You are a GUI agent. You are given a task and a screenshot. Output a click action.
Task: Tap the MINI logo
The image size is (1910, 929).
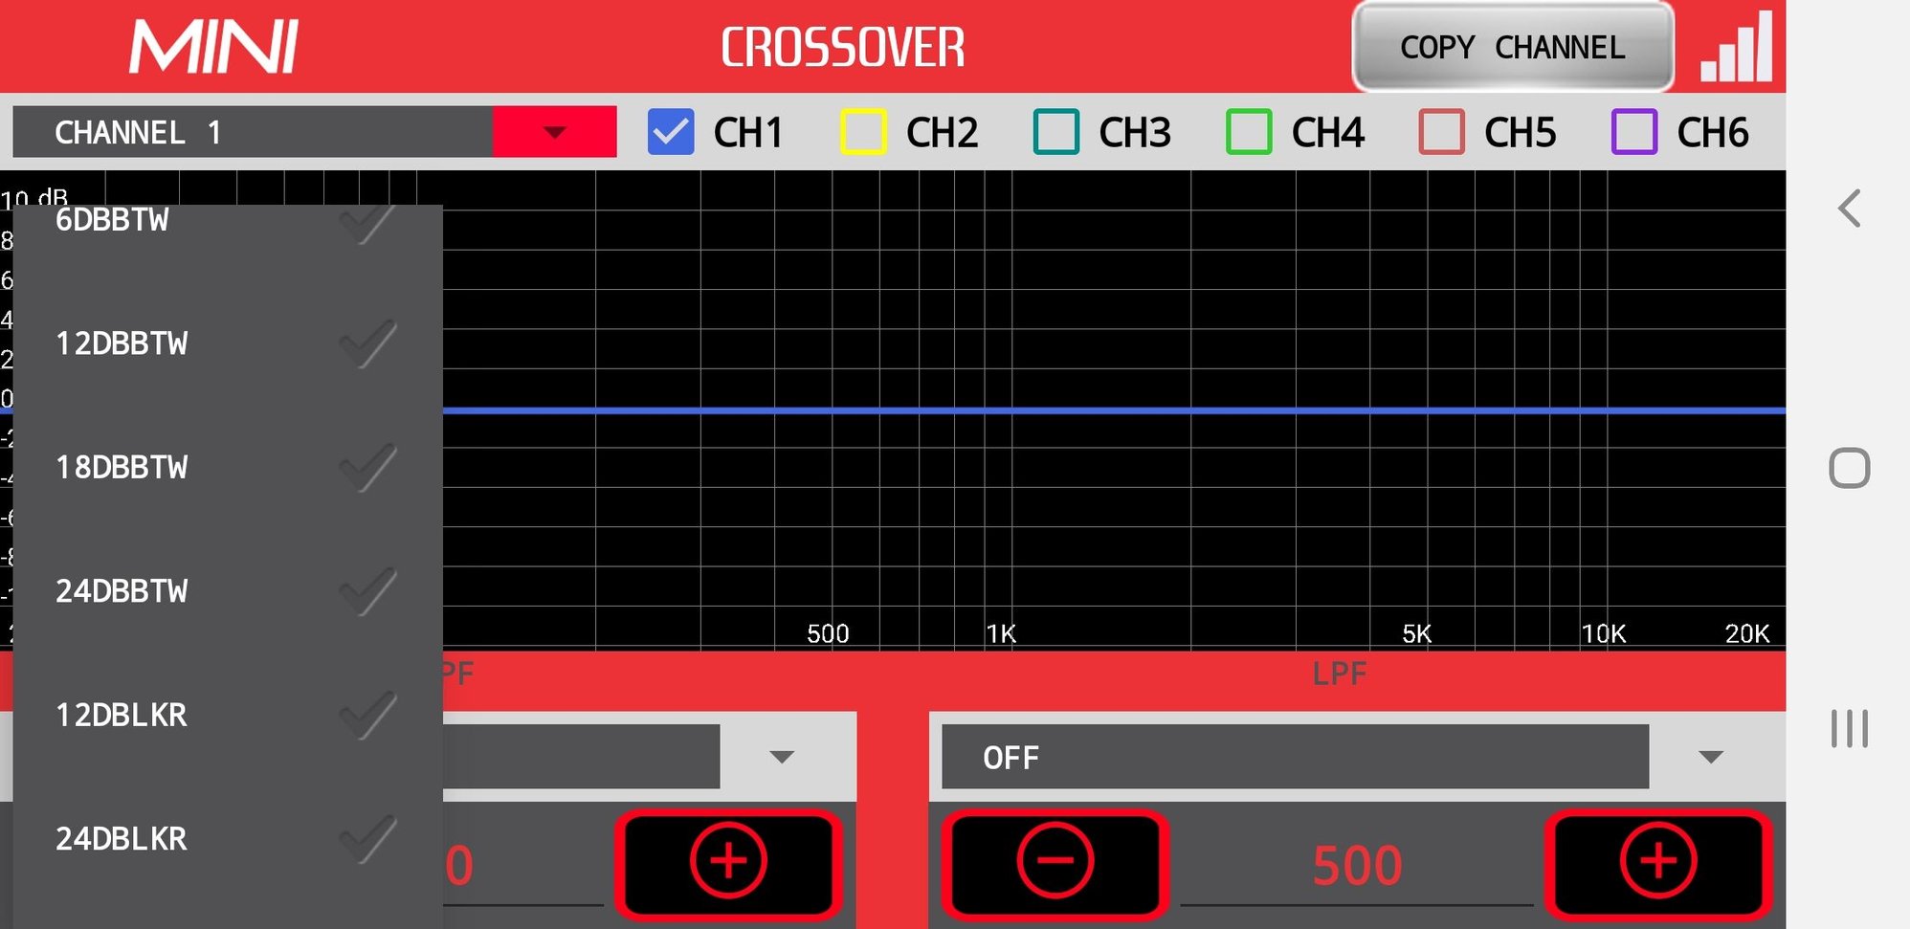tap(213, 48)
